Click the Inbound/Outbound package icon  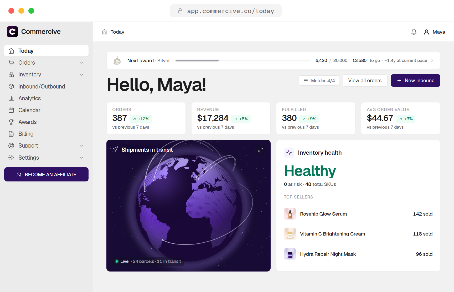tap(11, 86)
